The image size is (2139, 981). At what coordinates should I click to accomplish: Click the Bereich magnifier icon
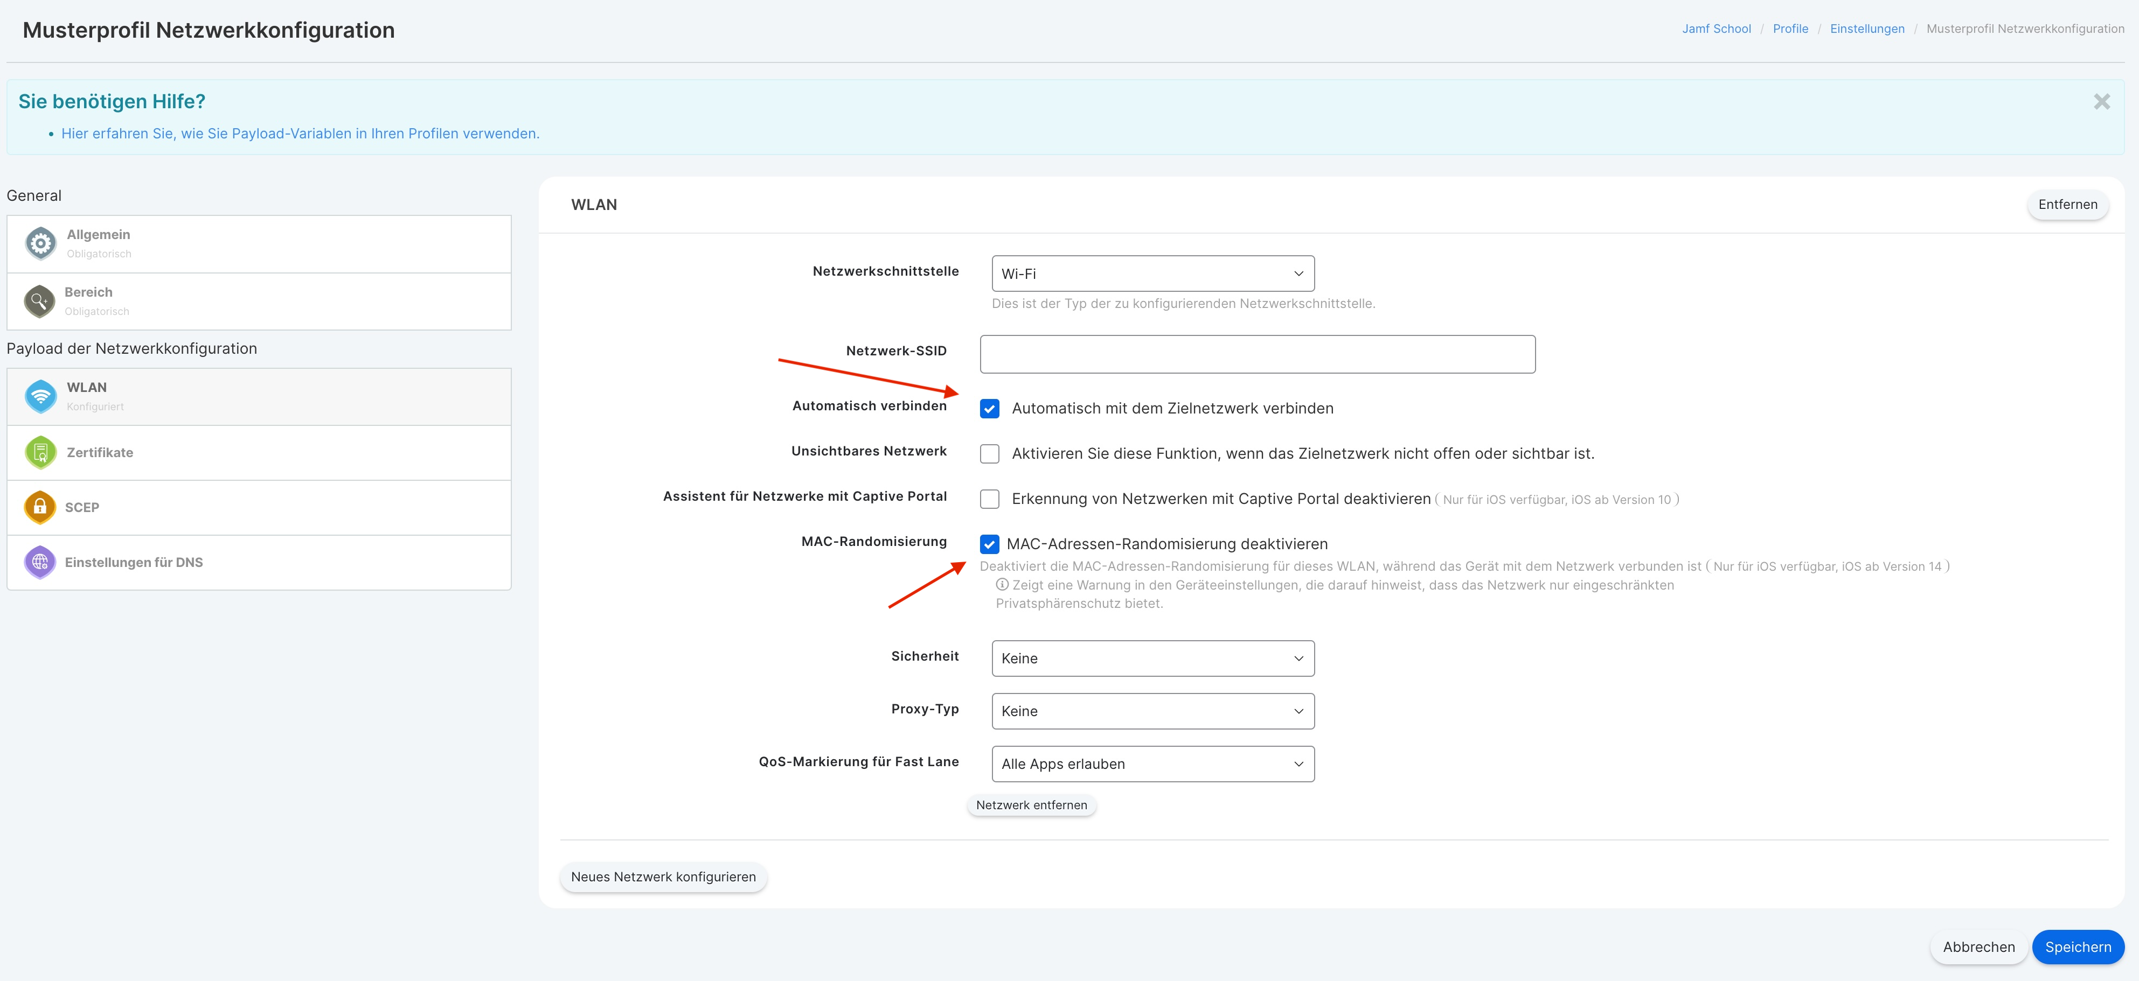(x=39, y=302)
